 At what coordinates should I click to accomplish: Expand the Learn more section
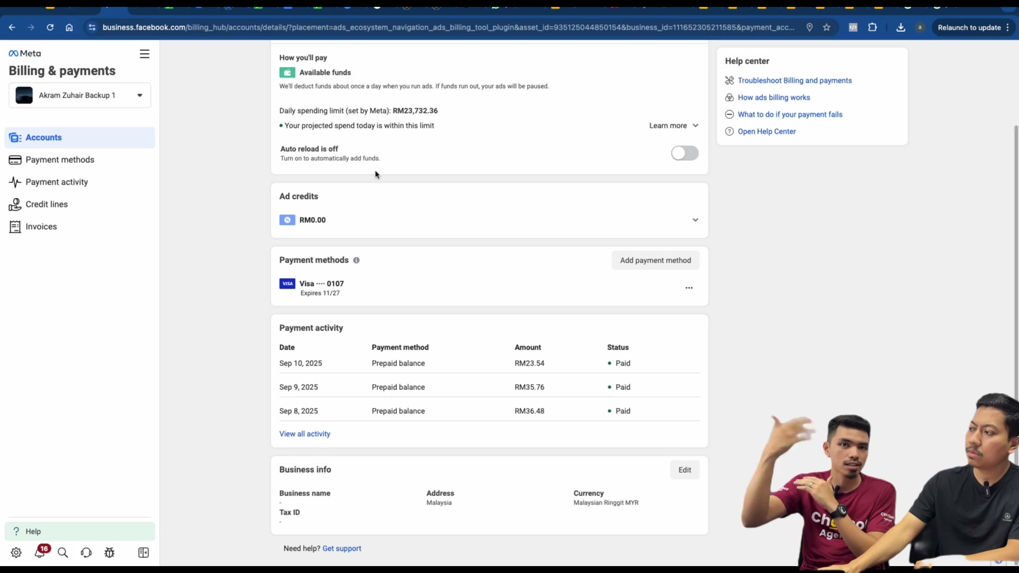click(673, 126)
